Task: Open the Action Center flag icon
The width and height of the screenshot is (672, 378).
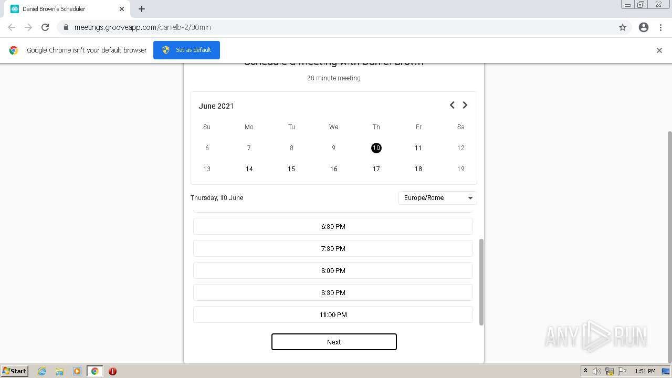Action: [622, 371]
